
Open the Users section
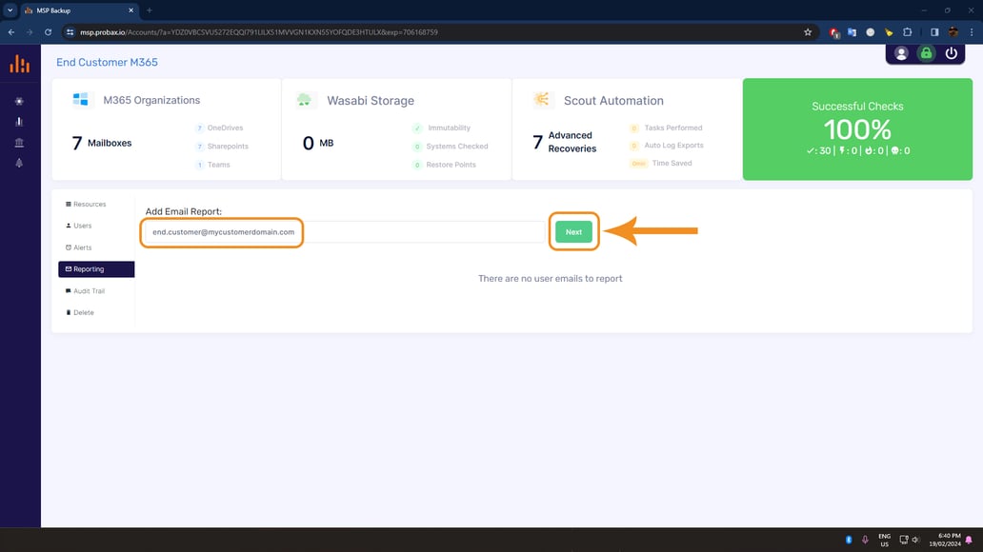coord(79,226)
